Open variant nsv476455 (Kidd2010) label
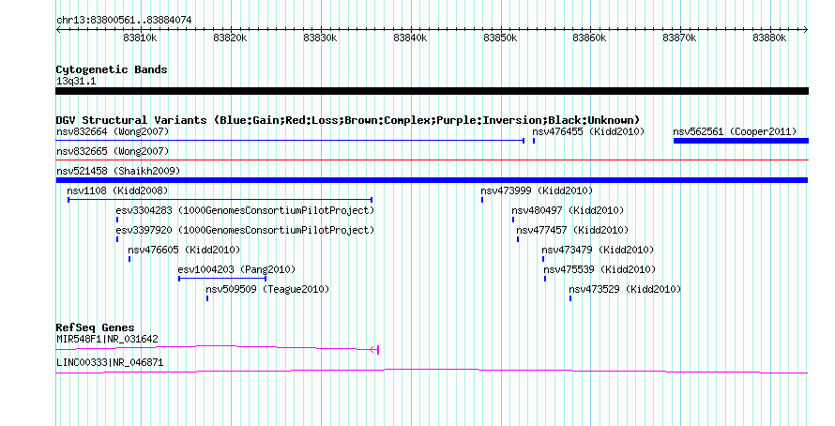Image resolution: width=835 pixels, height=426 pixels. click(588, 131)
